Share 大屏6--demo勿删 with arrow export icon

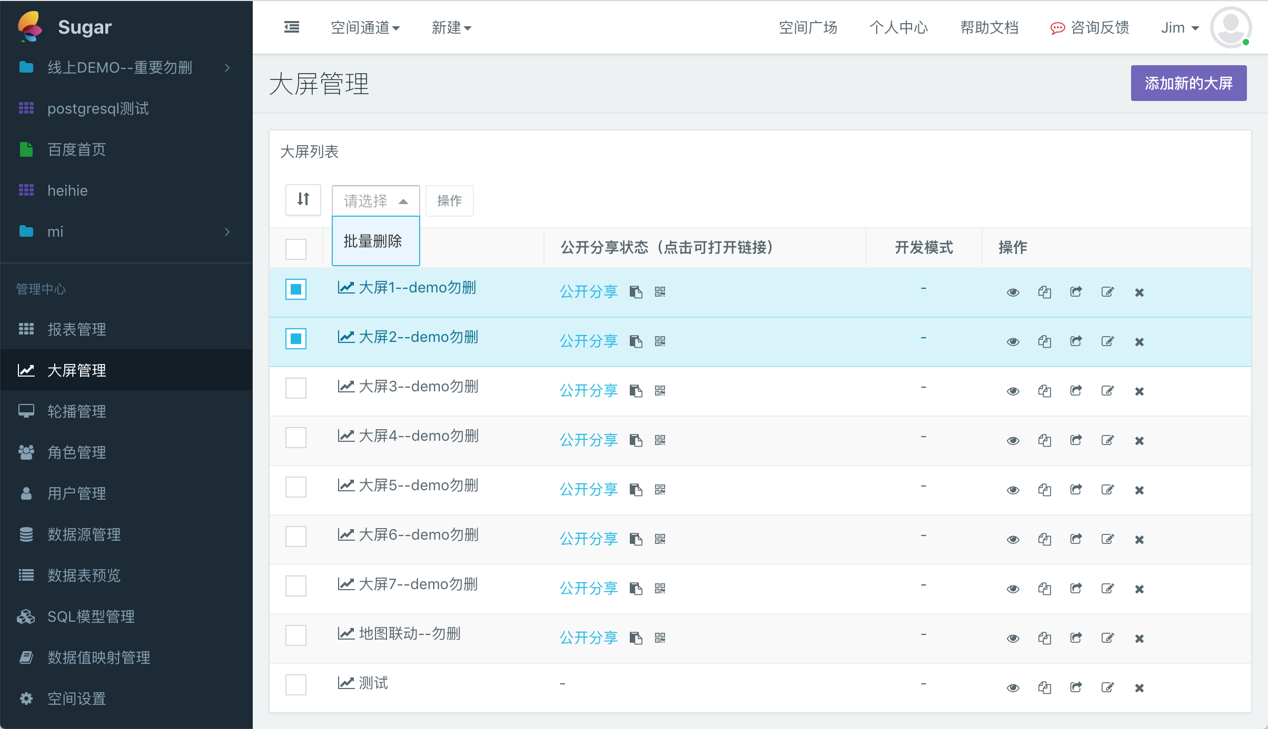point(1076,539)
